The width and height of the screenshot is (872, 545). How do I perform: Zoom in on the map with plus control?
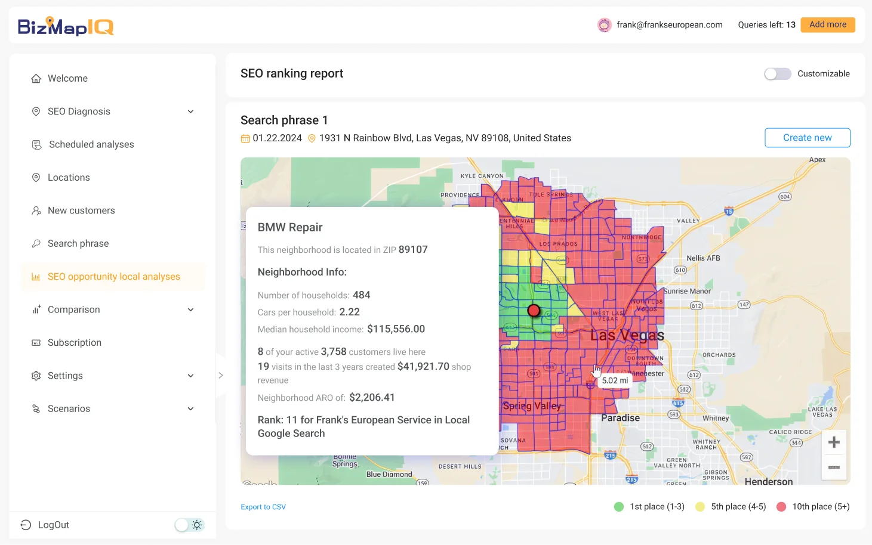(x=834, y=441)
